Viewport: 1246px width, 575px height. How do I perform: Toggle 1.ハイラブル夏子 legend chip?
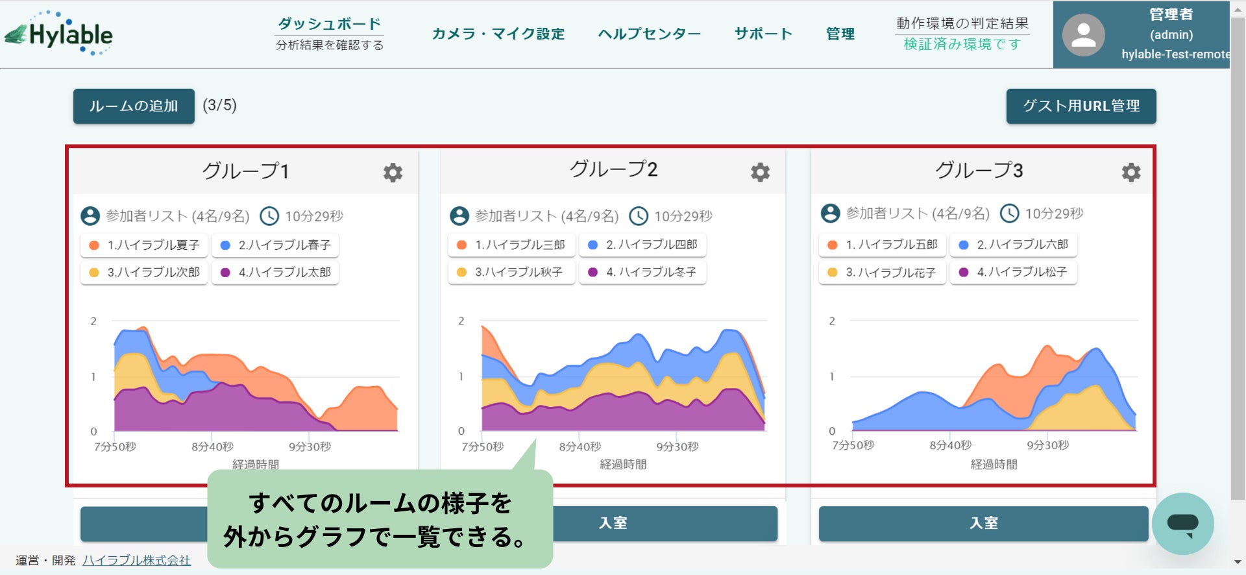coord(144,245)
